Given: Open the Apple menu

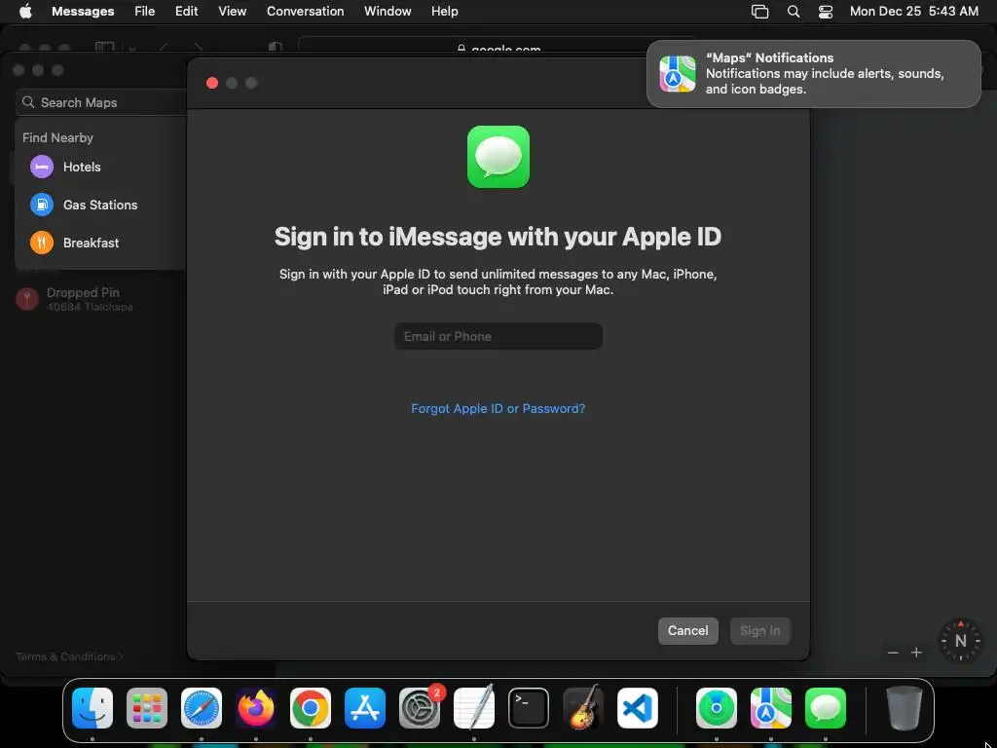Looking at the screenshot, I should (25, 12).
